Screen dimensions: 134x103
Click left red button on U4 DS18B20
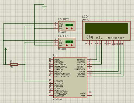(x=67, y=45)
